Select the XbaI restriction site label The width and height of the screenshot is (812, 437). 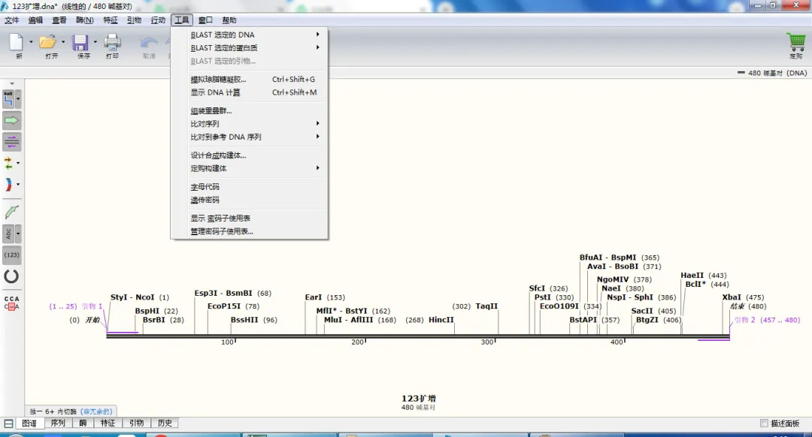(732, 297)
